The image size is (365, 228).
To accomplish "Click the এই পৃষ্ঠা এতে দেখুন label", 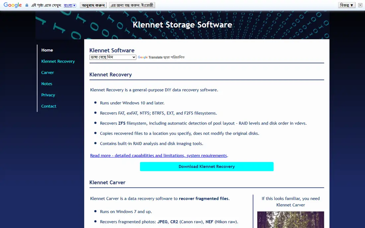I will (46, 5).
